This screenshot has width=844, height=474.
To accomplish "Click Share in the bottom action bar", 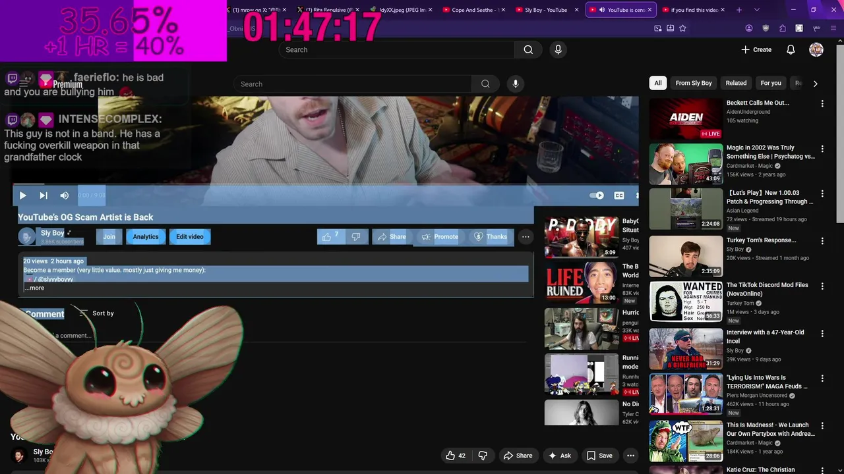I will pos(518,456).
